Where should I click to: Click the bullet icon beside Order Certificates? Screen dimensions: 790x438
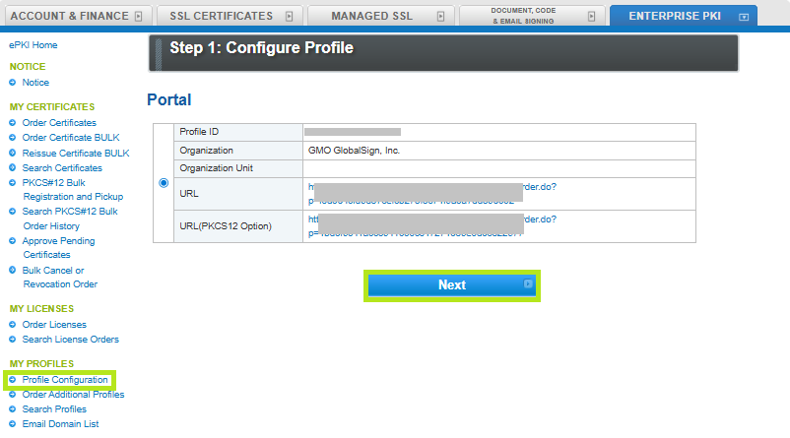click(x=13, y=123)
